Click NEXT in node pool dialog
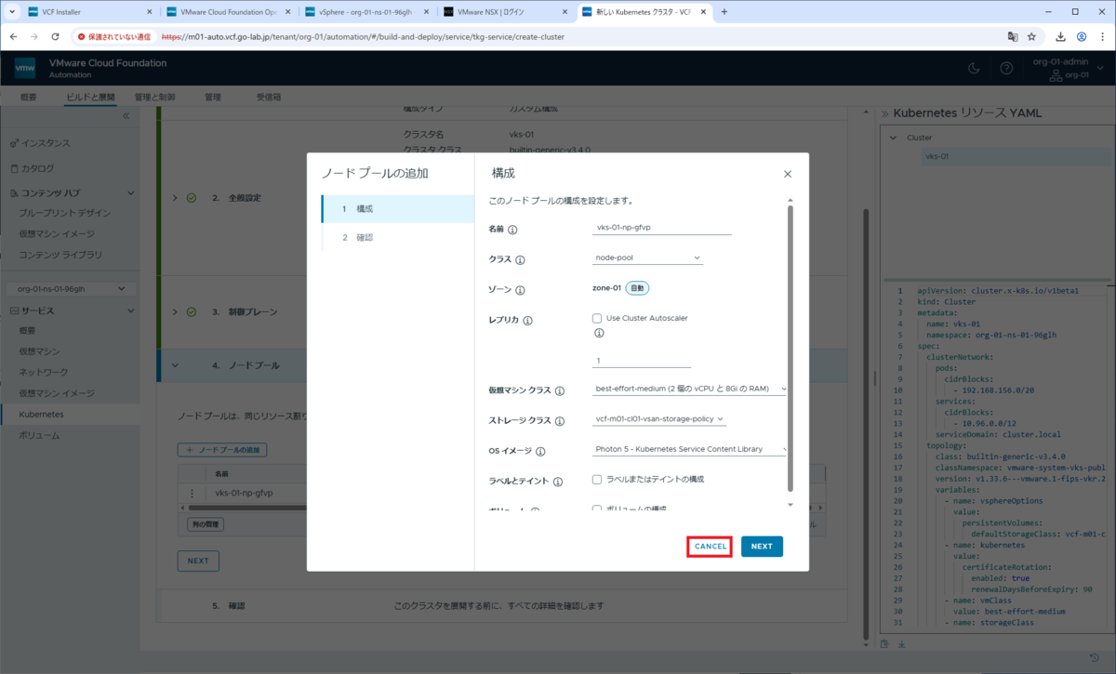 (762, 547)
